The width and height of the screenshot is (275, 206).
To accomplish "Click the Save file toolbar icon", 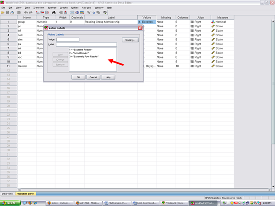I will point(8,12).
